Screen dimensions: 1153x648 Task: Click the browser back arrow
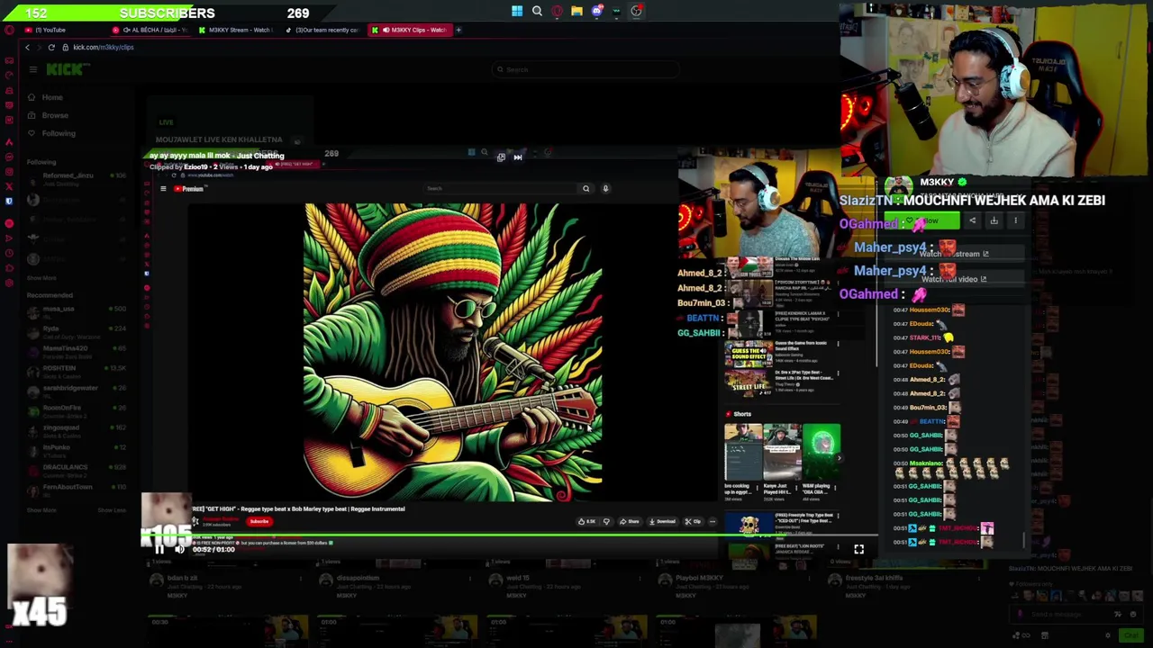[27, 47]
